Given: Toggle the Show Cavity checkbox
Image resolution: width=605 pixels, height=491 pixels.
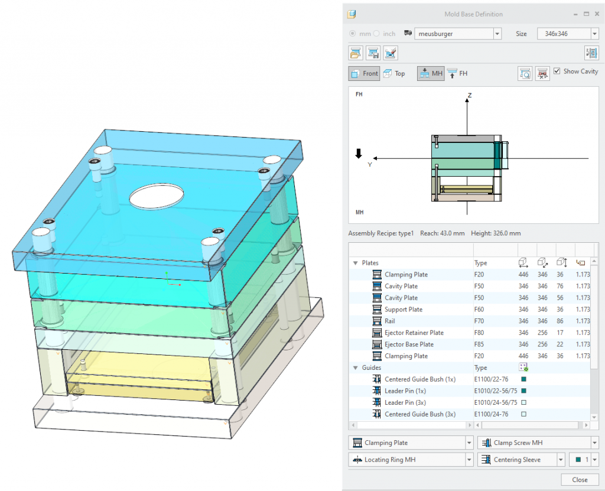Looking at the screenshot, I should [x=556, y=70].
